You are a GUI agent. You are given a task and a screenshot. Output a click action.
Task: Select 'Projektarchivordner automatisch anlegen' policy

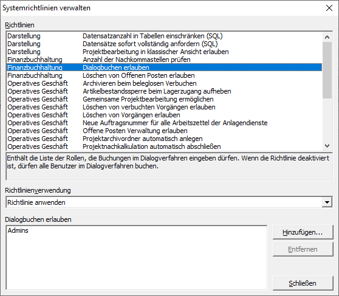click(164, 139)
